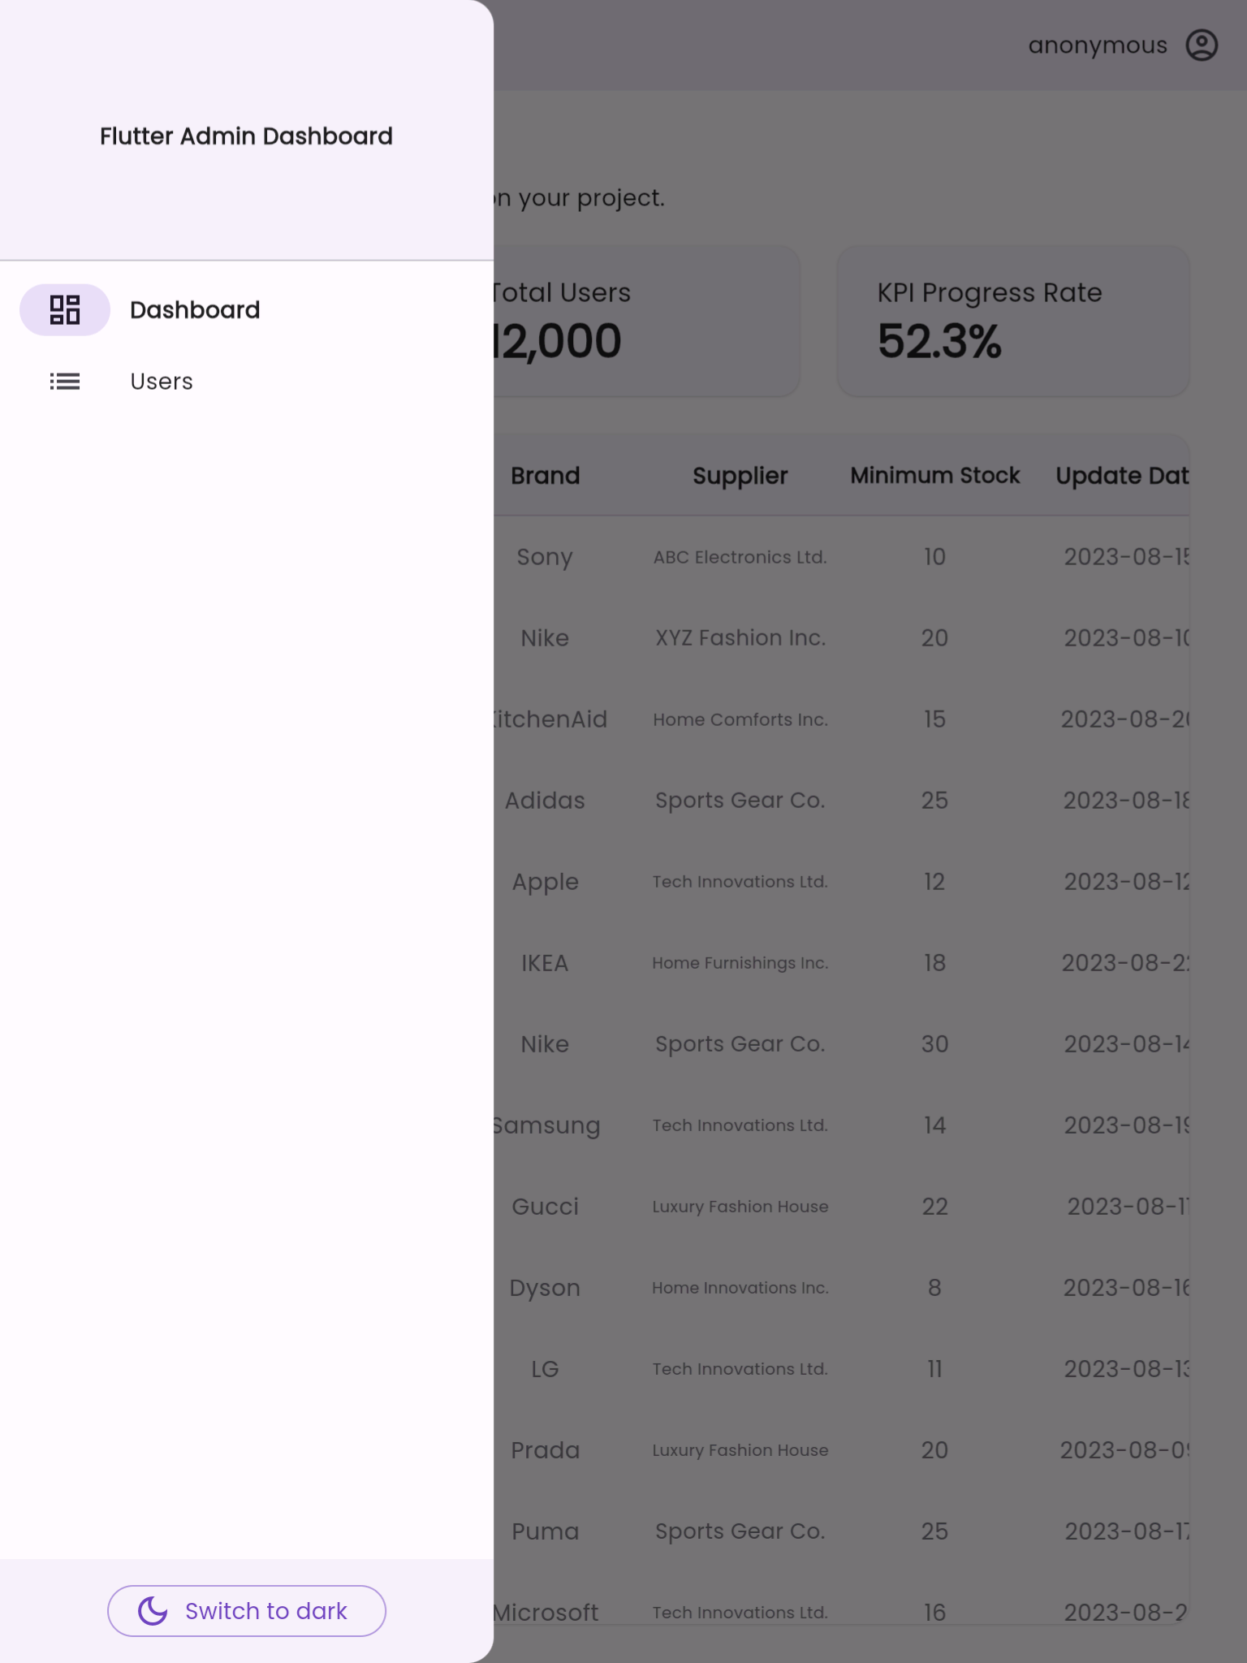Select the Home Comforts Inc. supplier cell

tap(740, 719)
